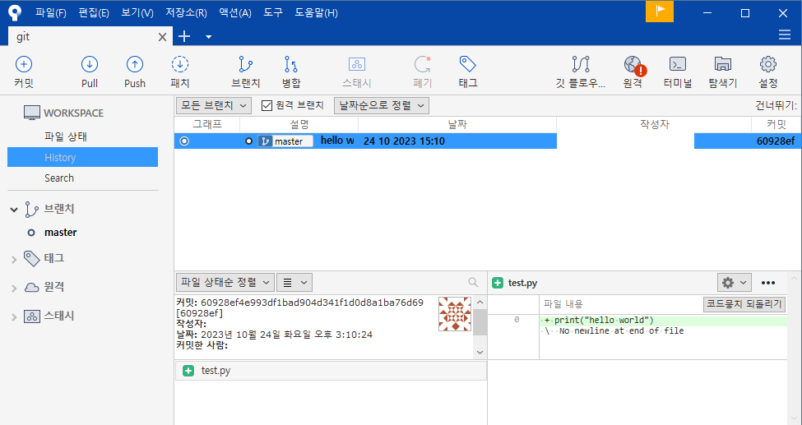Open the 도움말(H) menu
The width and height of the screenshot is (802, 425).
coord(316,13)
